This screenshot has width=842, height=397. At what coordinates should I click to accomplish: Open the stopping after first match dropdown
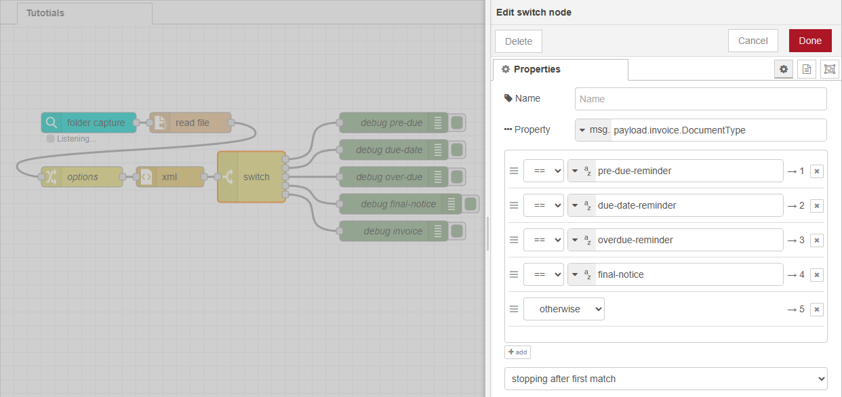[x=666, y=379]
